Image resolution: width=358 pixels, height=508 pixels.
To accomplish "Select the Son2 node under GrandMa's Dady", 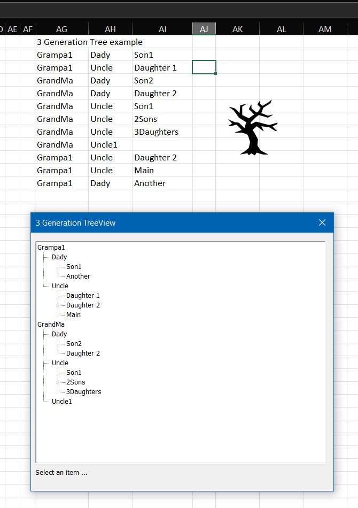I will tap(74, 344).
